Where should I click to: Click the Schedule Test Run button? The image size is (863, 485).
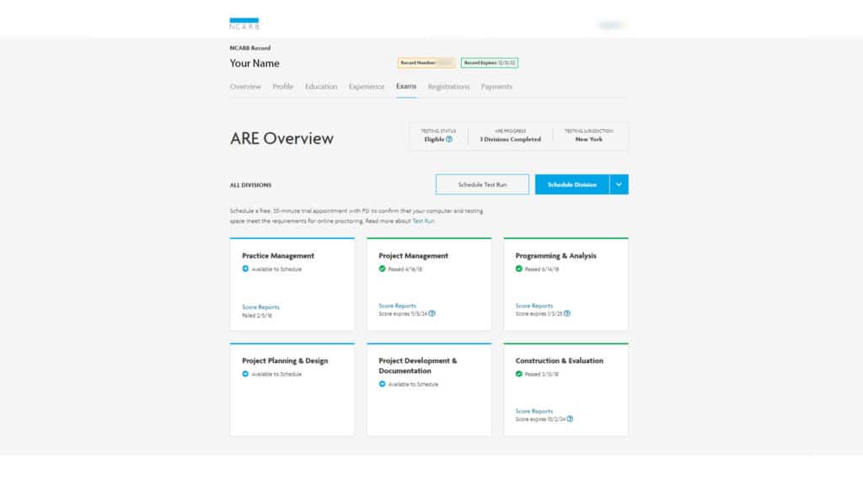(482, 184)
